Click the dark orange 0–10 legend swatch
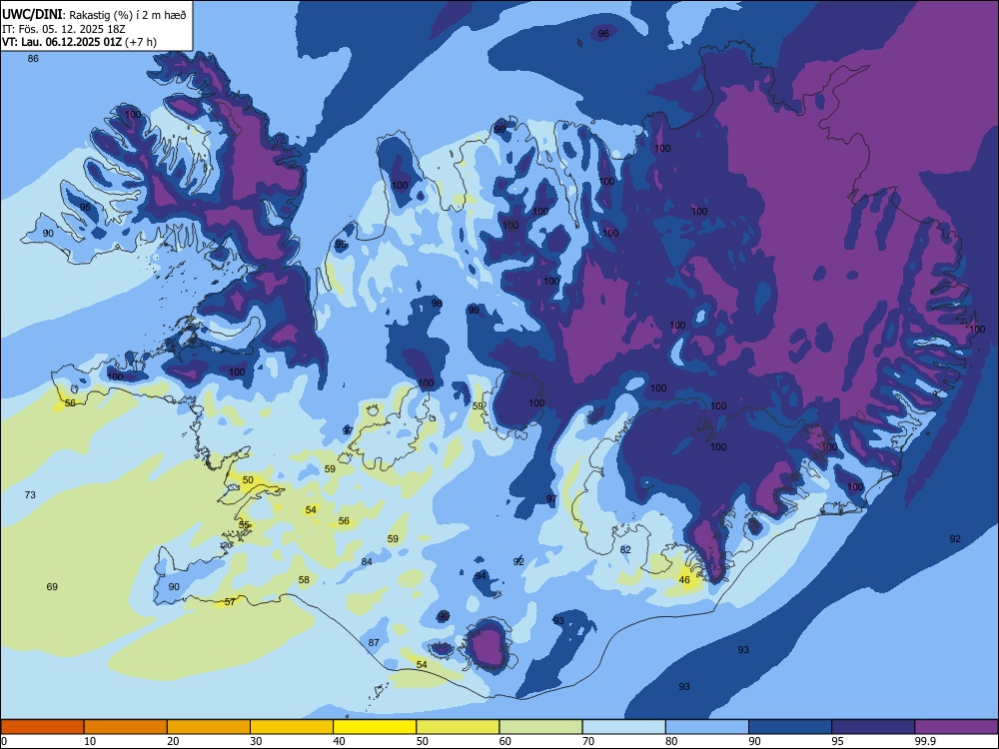The height and width of the screenshot is (749, 999). point(42,727)
